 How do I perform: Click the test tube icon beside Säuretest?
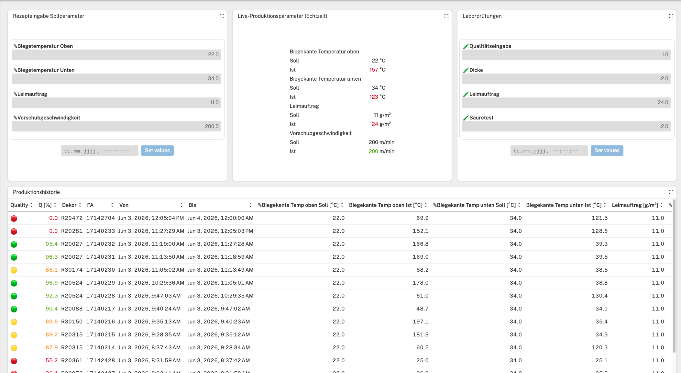point(466,118)
